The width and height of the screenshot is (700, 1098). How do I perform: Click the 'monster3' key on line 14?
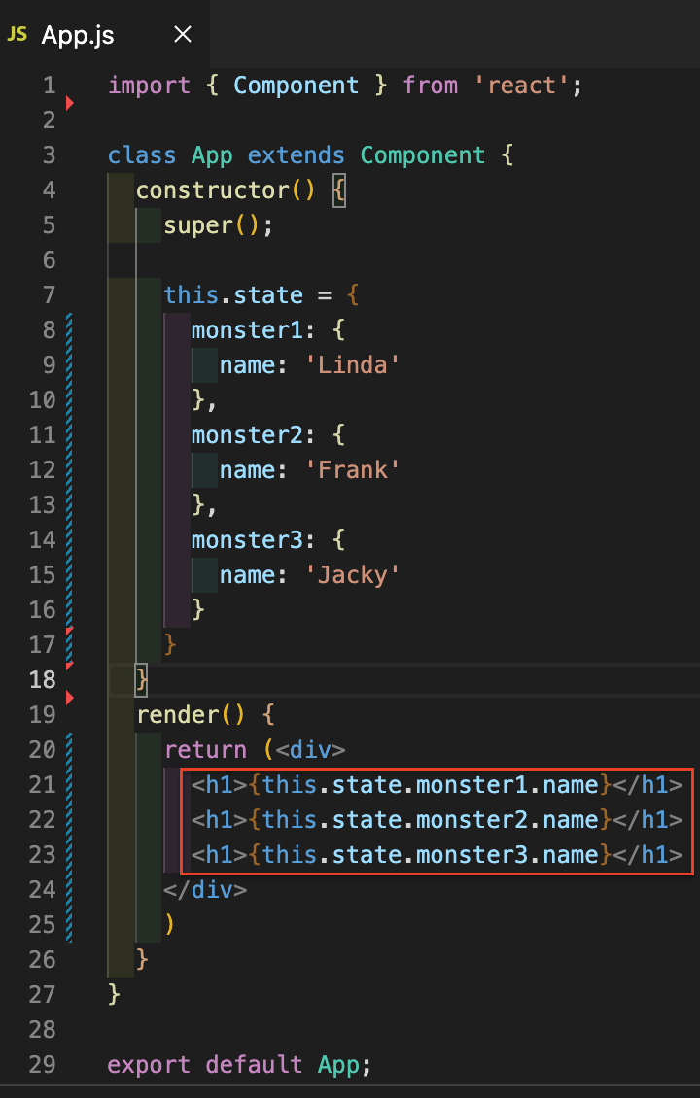click(x=247, y=540)
